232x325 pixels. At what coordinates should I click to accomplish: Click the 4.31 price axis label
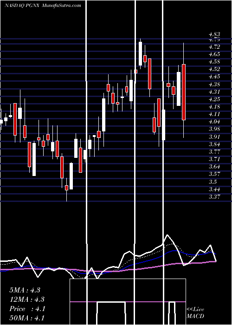tap(214, 92)
